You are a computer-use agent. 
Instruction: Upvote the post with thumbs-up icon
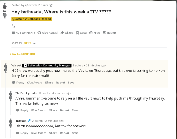(x=5, y=6)
